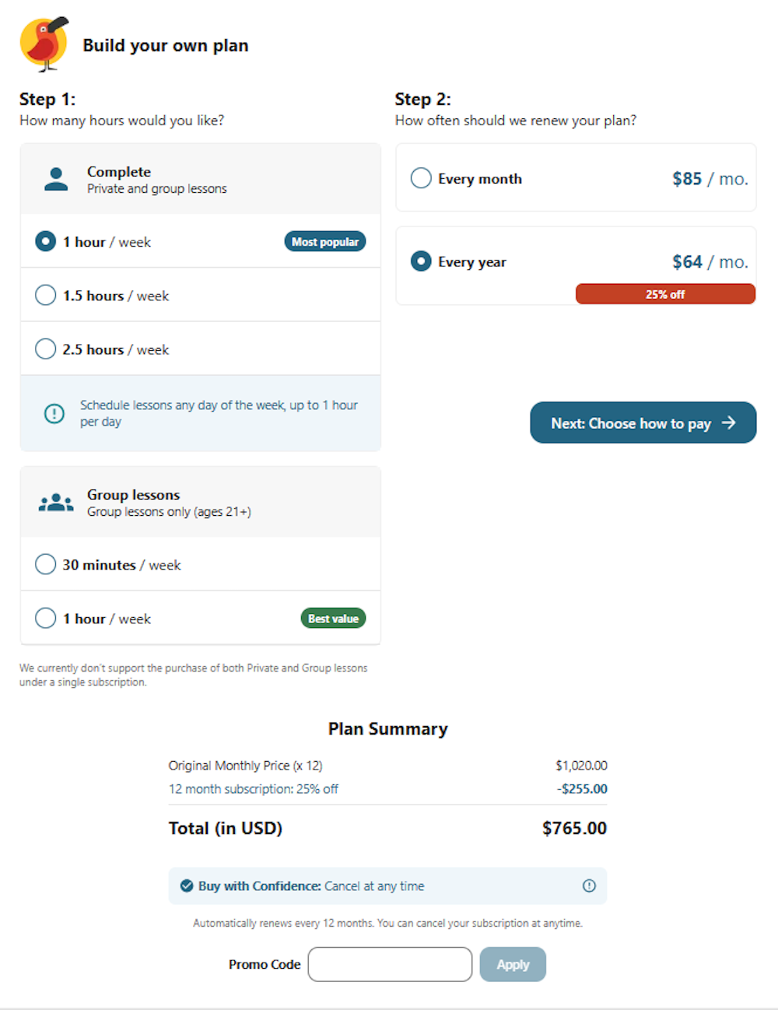Screen dimensions: 778x1010
Task: Click the Apply promo code button
Action: click(x=513, y=964)
